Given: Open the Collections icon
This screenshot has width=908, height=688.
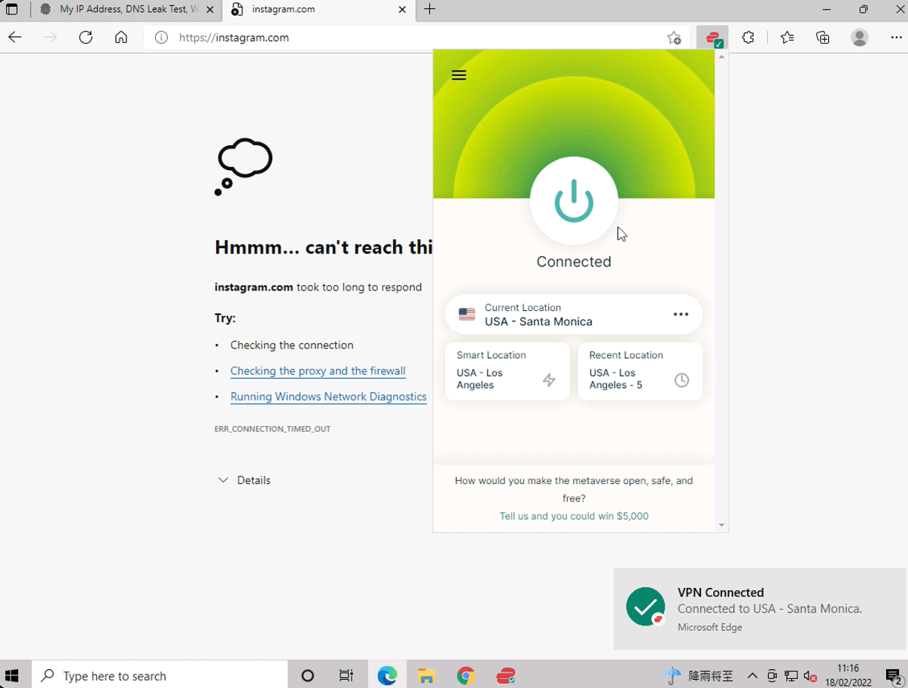Looking at the screenshot, I should 822,38.
